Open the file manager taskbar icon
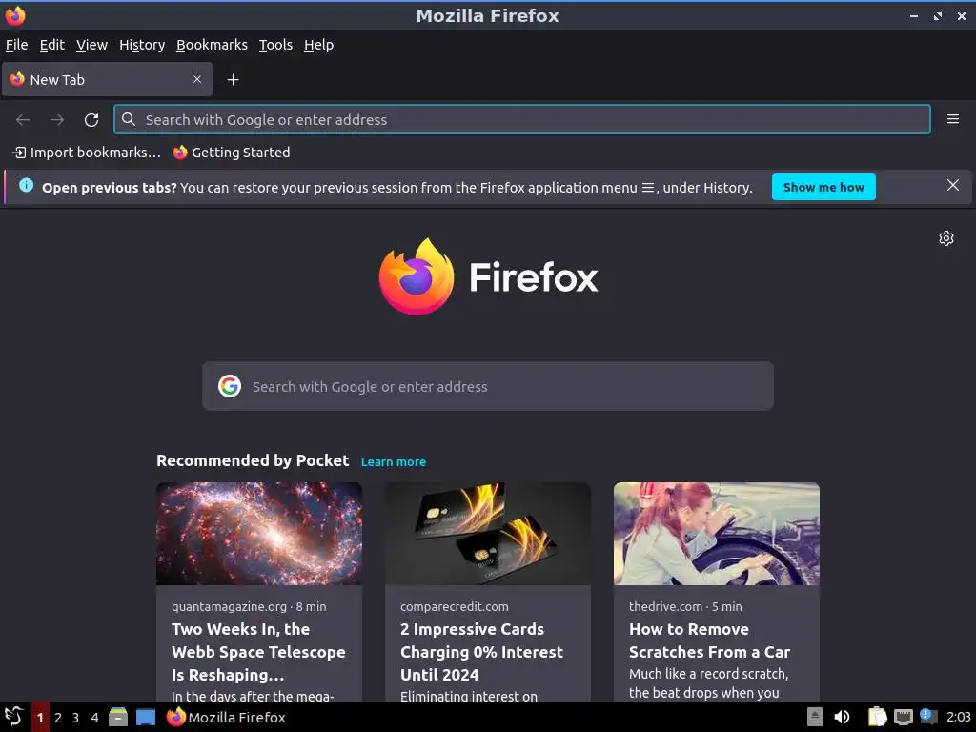The width and height of the screenshot is (976, 732). (117, 717)
